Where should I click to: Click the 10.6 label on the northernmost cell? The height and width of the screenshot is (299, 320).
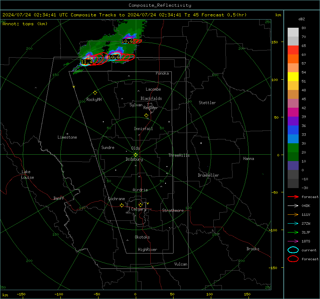click(127, 41)
